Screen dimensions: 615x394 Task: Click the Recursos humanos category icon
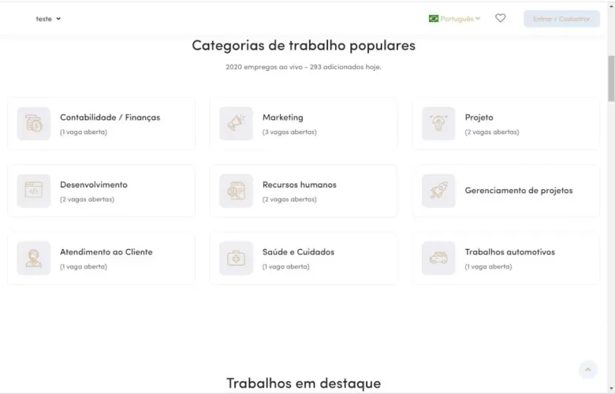pyautogui.click(x=236, y=191)
